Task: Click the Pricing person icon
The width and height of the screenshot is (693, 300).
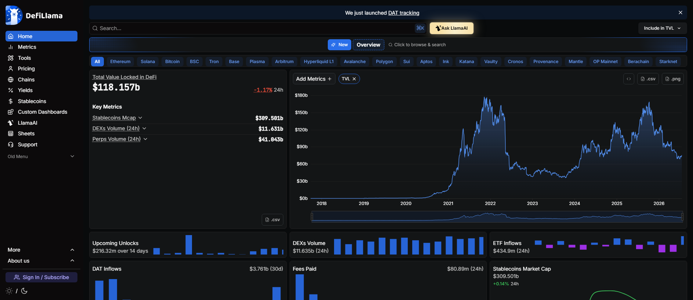Action: point(11,69)
